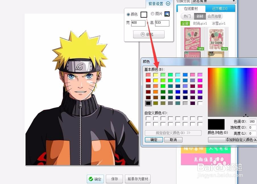Choose the 全部 category
257x184 pixels.
(x=185, y=23)
